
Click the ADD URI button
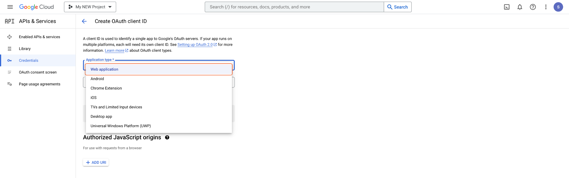96,163
